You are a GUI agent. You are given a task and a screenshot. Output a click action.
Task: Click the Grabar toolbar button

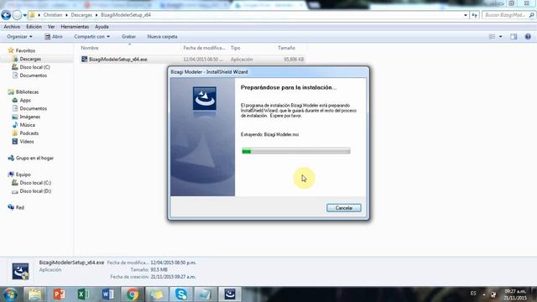128,36
